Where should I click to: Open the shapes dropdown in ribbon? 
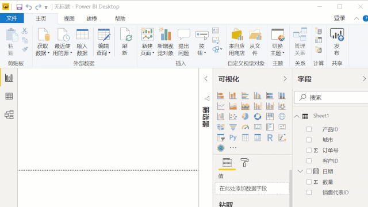pyautogui.click(x=217, y=49)
